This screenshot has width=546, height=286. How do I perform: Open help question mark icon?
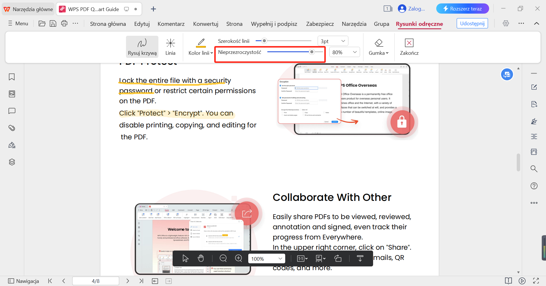[x=534, y=186]
